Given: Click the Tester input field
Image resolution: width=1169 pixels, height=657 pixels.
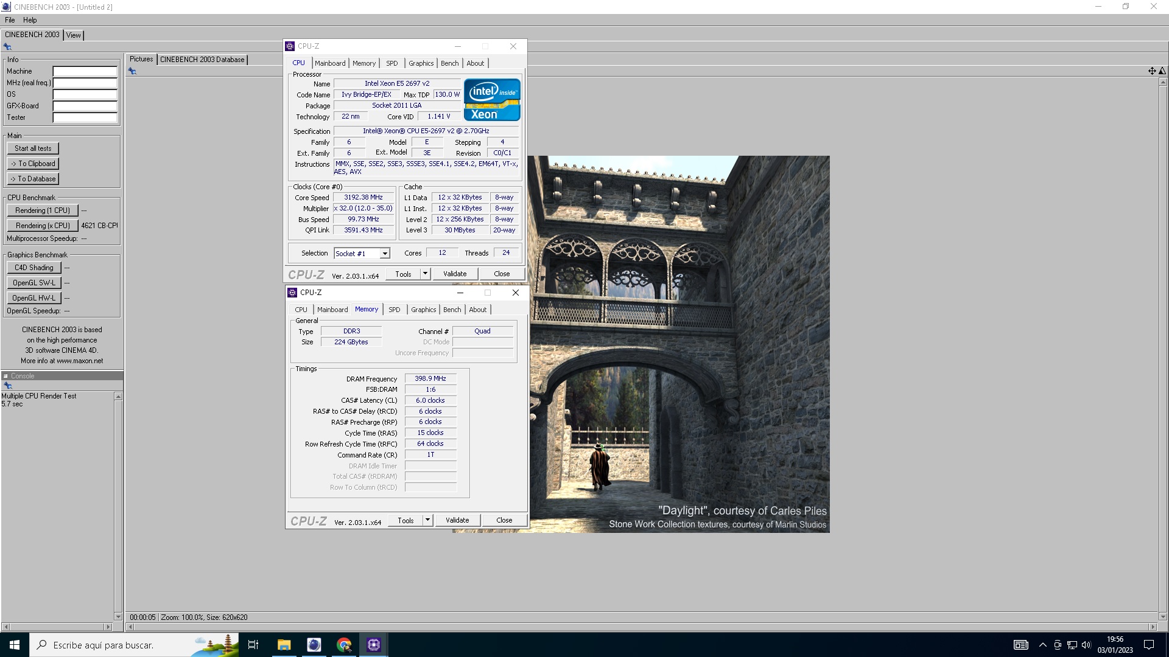Looking at the screenshot, I should 85,117.
